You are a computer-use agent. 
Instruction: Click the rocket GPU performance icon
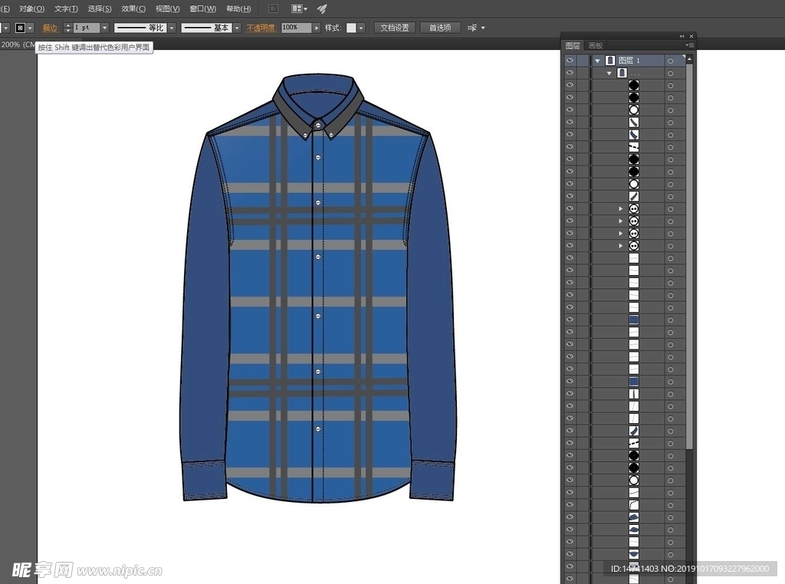pos(322,8)
